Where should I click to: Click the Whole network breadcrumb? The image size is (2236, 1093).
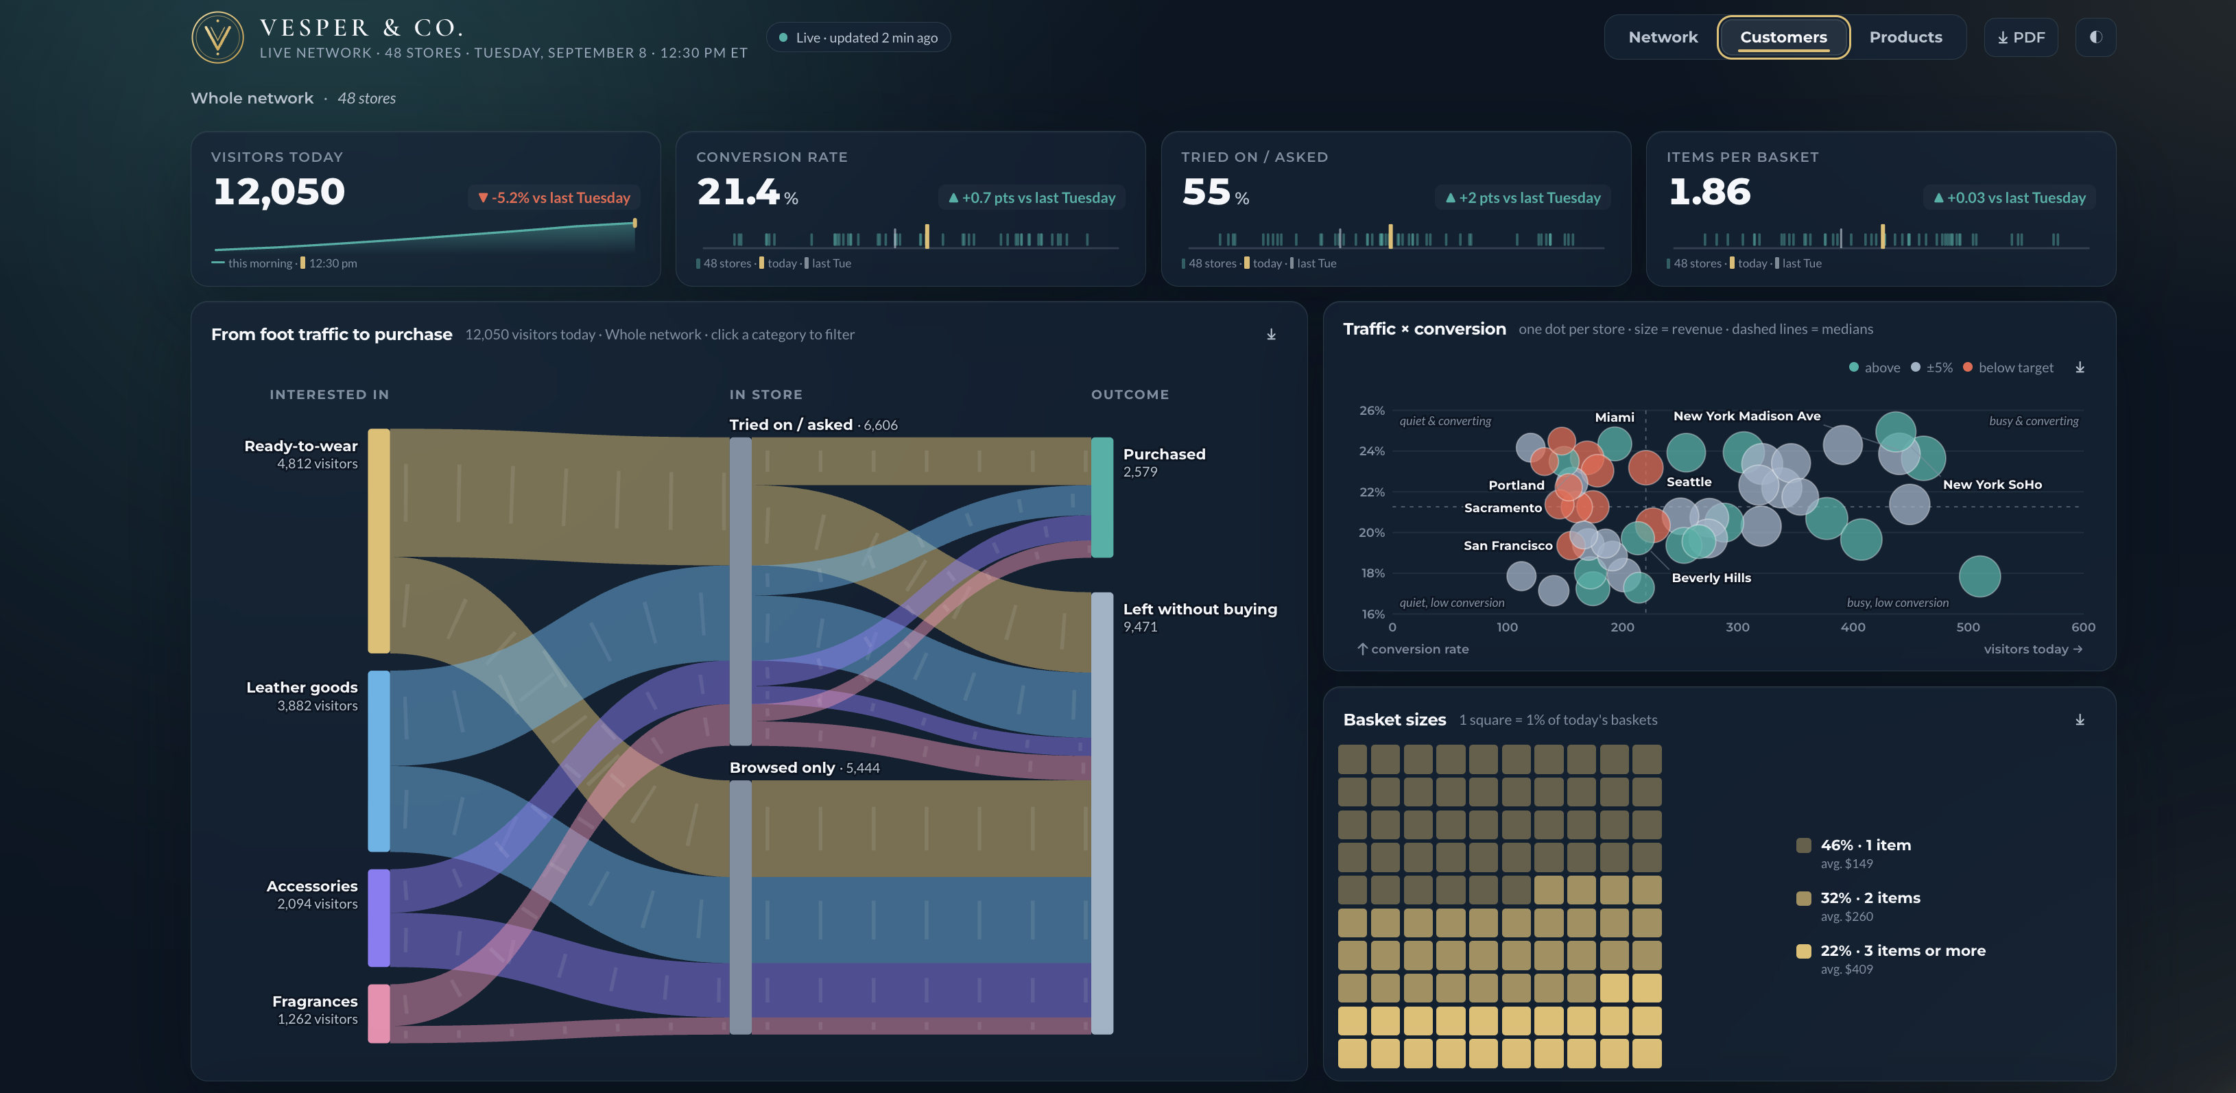coord(252,98)
